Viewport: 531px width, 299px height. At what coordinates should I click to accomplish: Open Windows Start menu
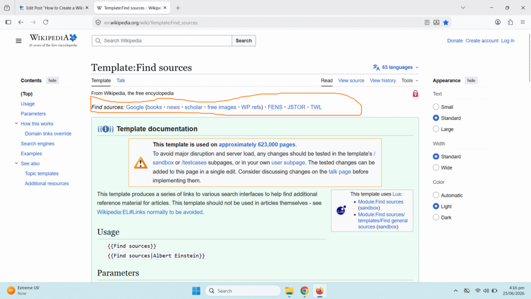[196, 291]
